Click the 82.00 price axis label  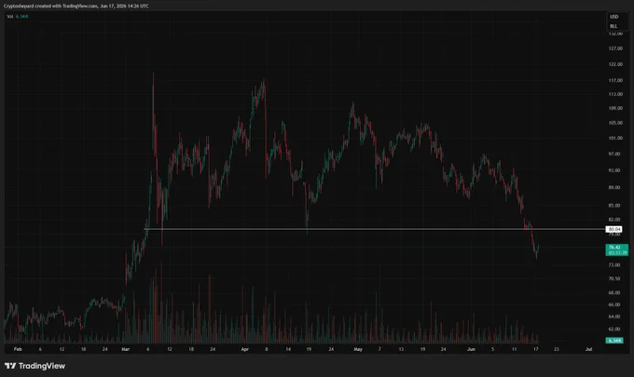(x=614, y=220)
